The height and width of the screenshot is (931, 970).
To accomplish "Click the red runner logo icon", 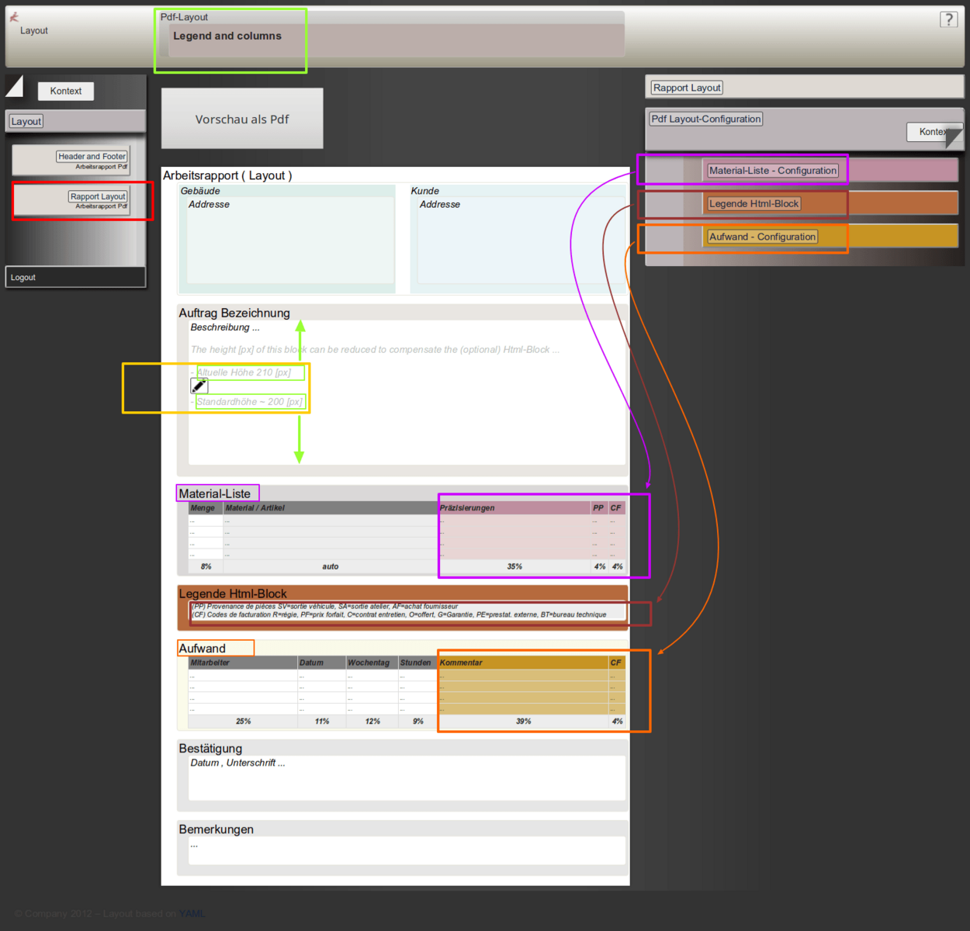I will point(14,16).
